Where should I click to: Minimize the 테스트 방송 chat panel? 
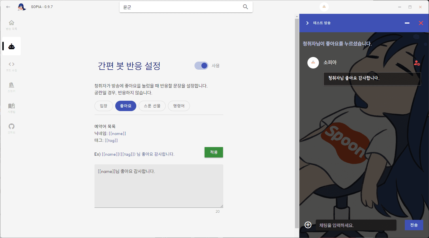point(407,23)
